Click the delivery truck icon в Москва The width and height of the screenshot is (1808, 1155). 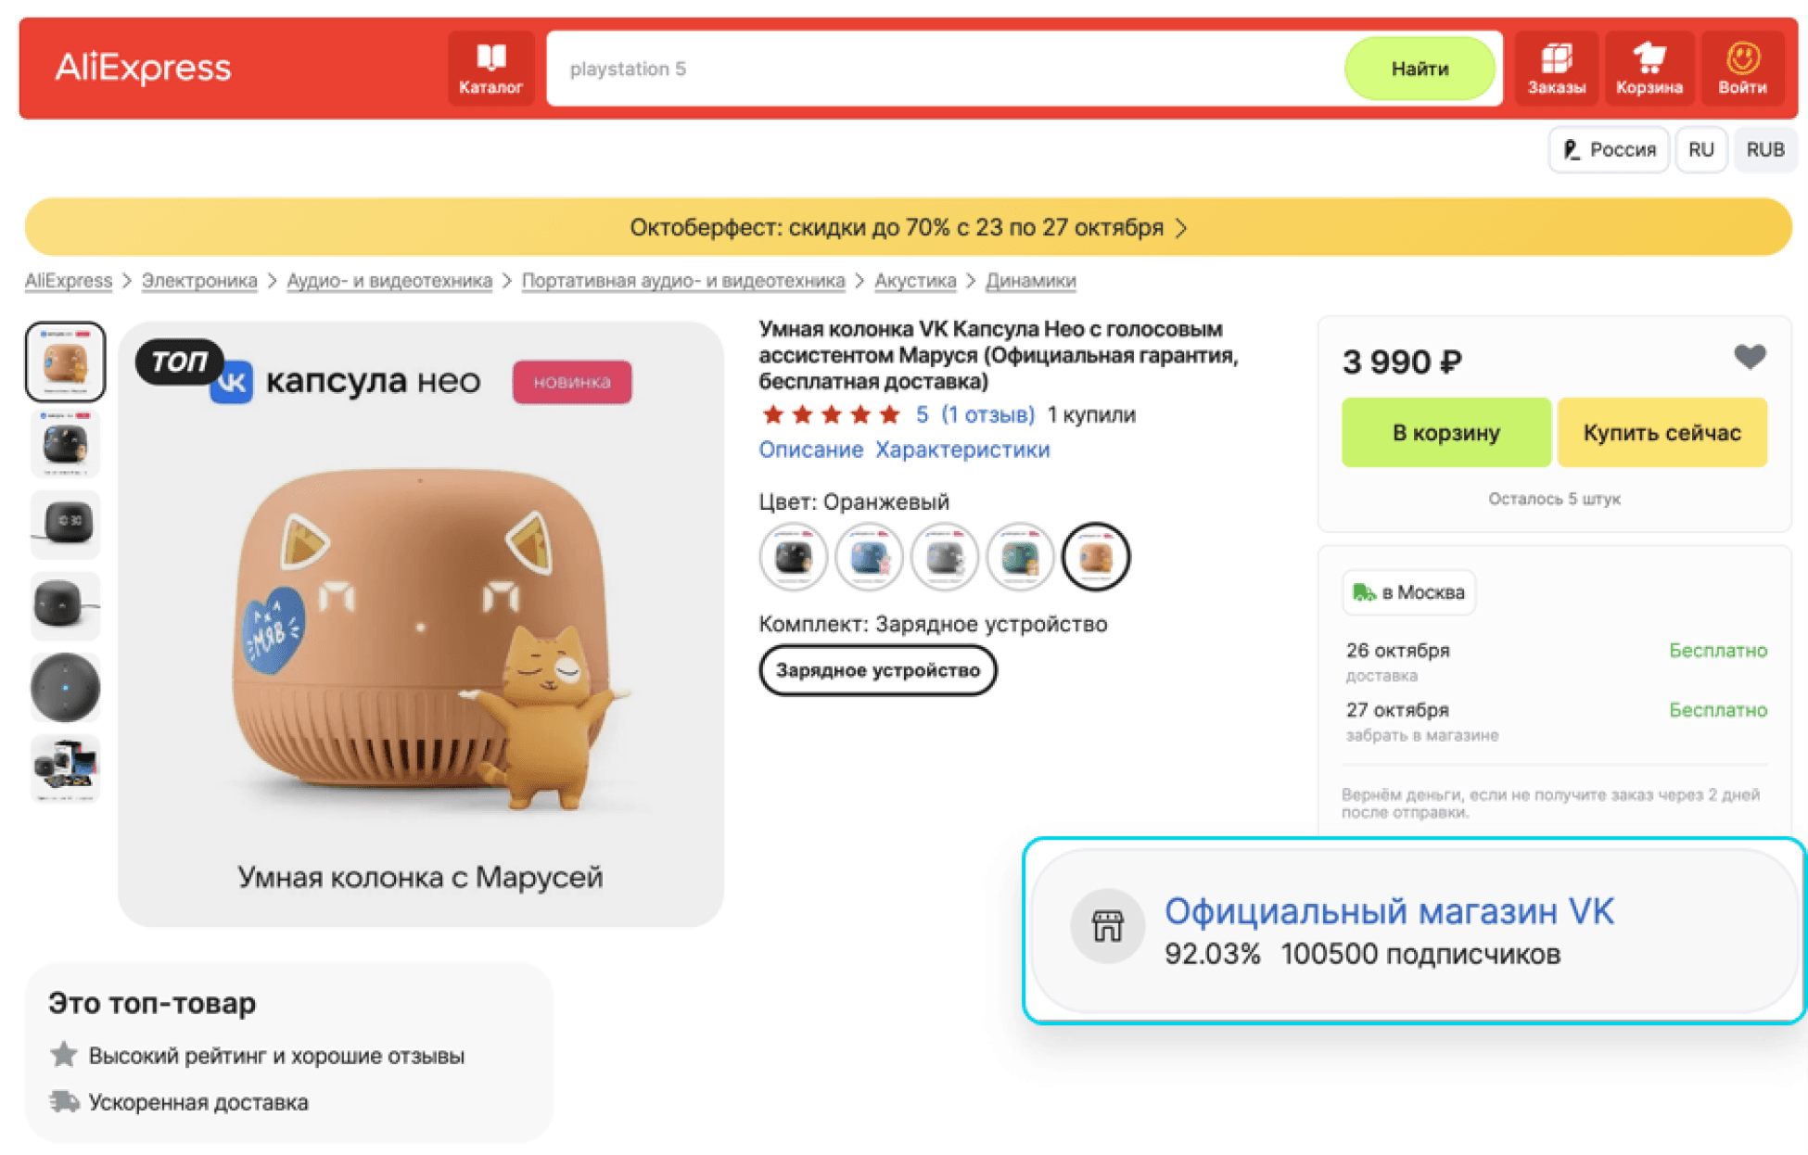(x=1363, y=592)
